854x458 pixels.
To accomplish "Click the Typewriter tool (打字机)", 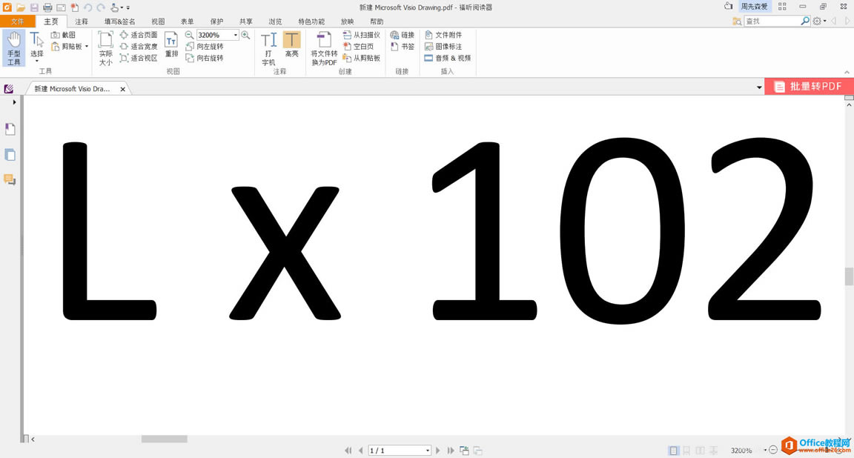I will pos(268,48).
